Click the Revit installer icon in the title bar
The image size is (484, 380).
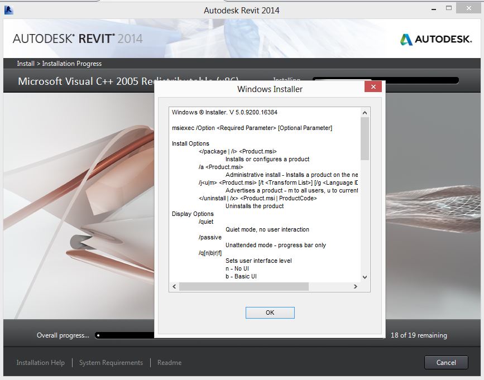[x=8, y=9]
